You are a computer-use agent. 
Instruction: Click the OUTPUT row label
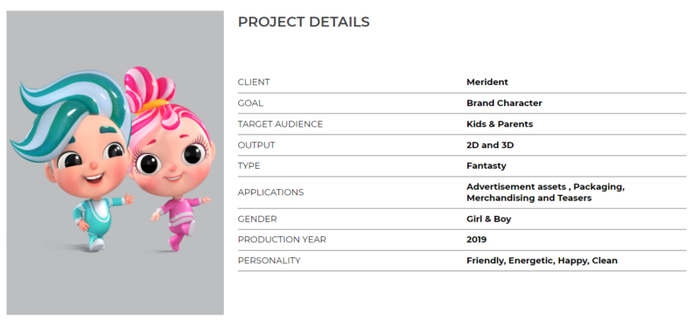[x=256, y=145]
